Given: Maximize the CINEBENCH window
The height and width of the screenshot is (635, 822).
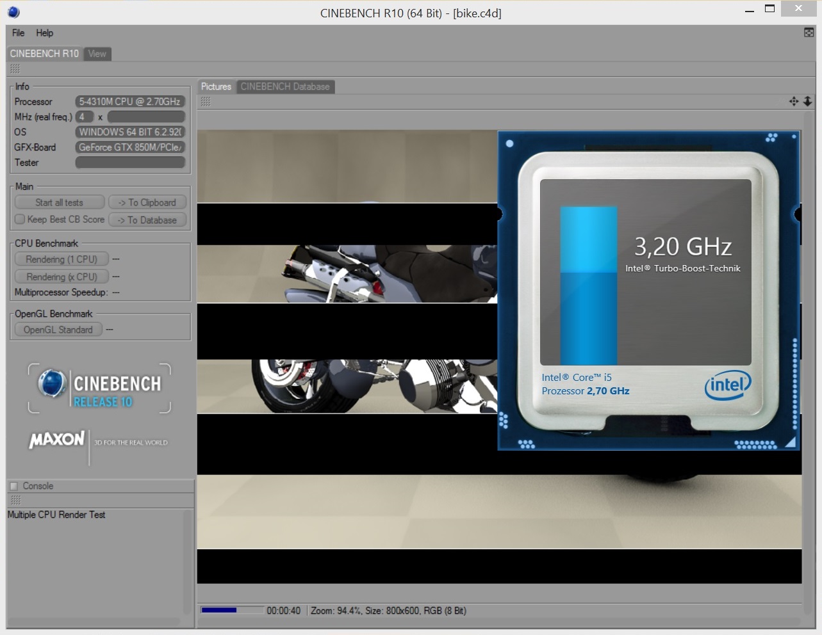Looking at the screenshot, I should click(x=770, y=9).
